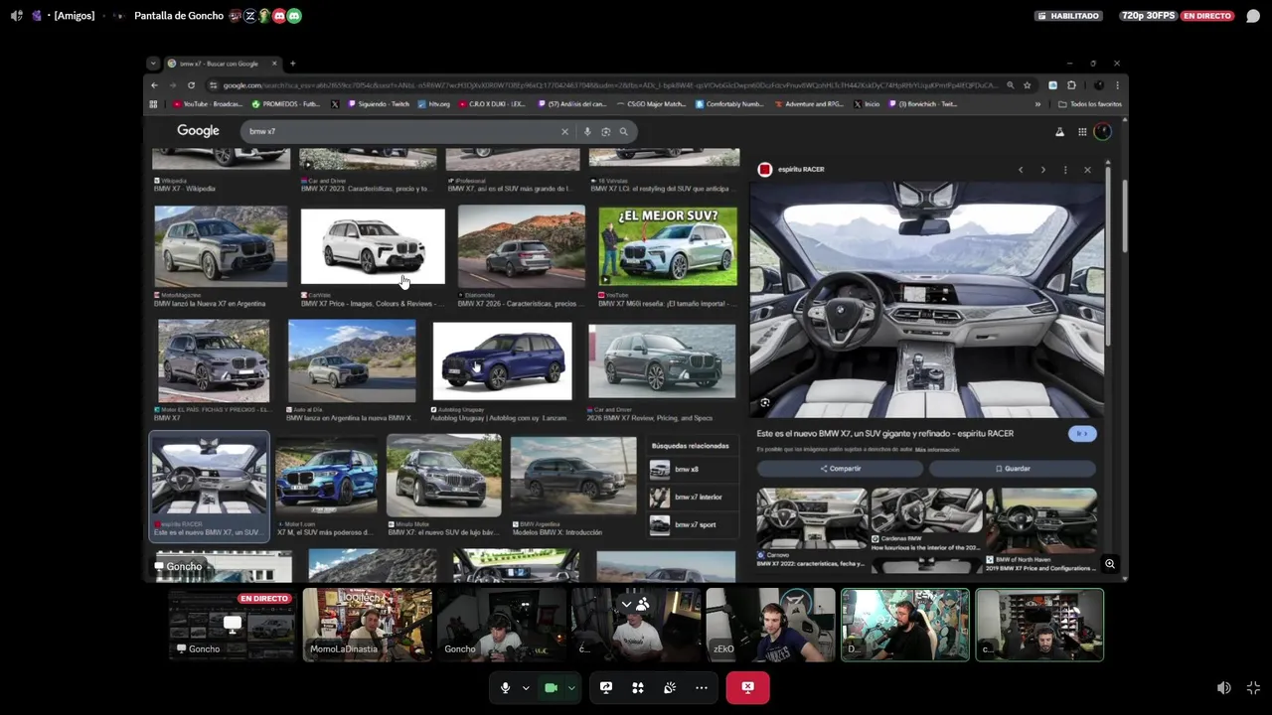Screen dimensions: 1272x715
Task: Click the share screen icon
Action: (606, 687)
